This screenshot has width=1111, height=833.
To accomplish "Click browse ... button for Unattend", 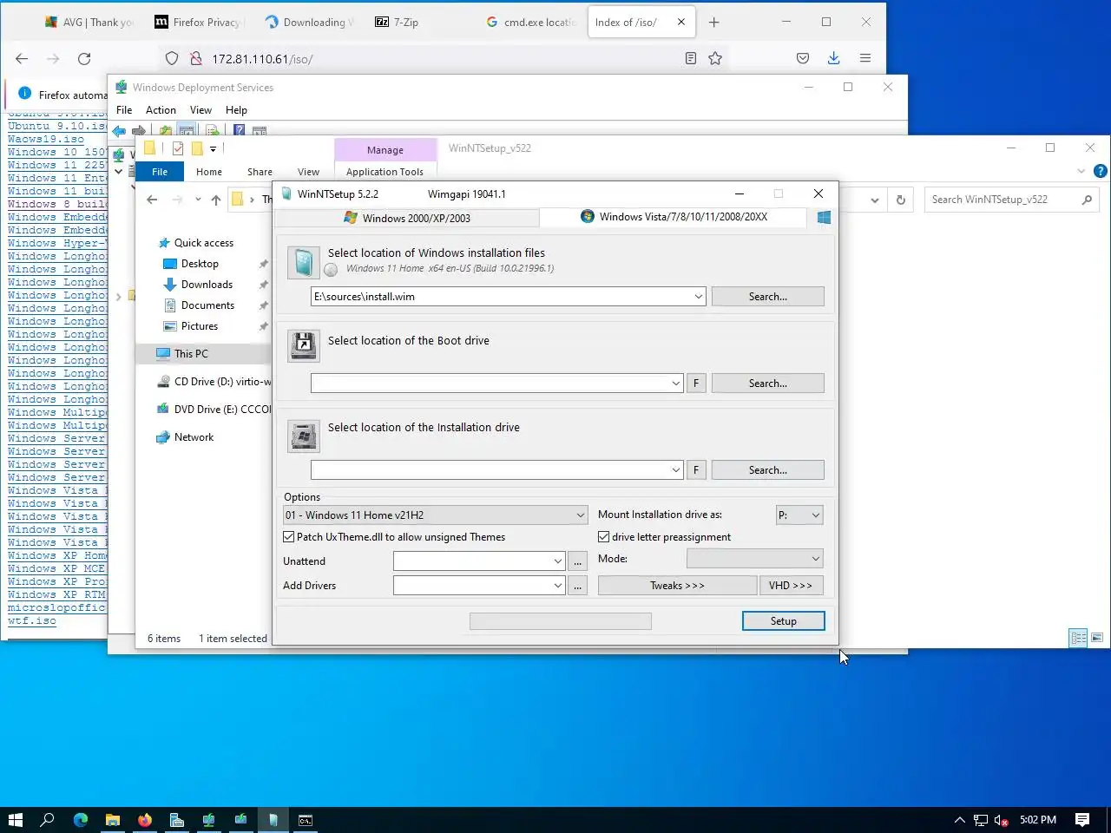I will click(577, 561).
